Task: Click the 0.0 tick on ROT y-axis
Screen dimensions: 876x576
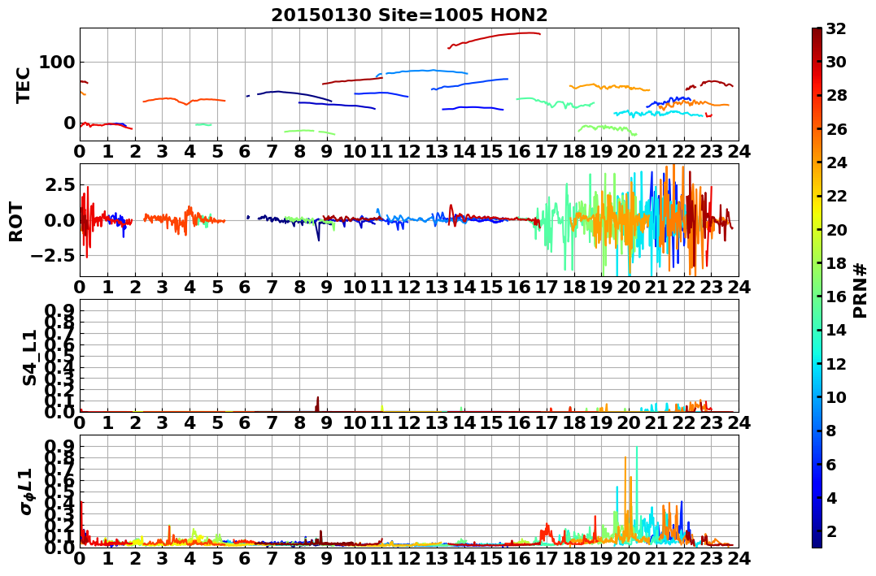Action: 59,220
